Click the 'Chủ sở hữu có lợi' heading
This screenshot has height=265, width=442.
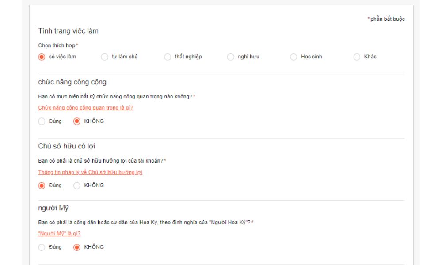(x=67, y=146)
